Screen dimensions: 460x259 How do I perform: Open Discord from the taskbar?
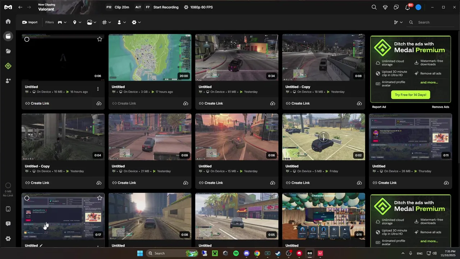[x=247, y=253]
